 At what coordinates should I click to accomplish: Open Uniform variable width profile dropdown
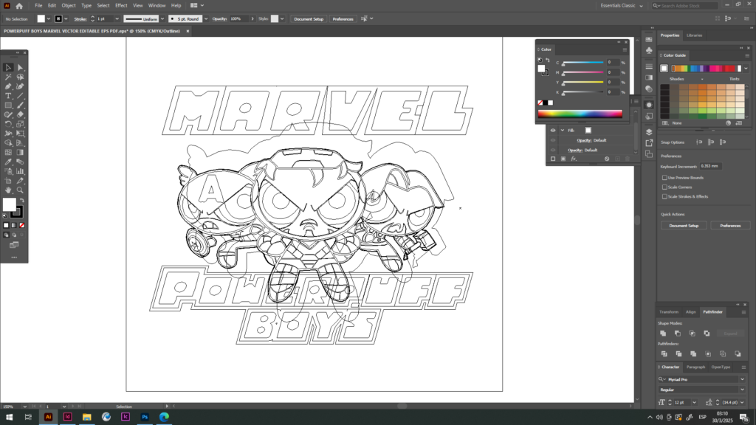162,18
